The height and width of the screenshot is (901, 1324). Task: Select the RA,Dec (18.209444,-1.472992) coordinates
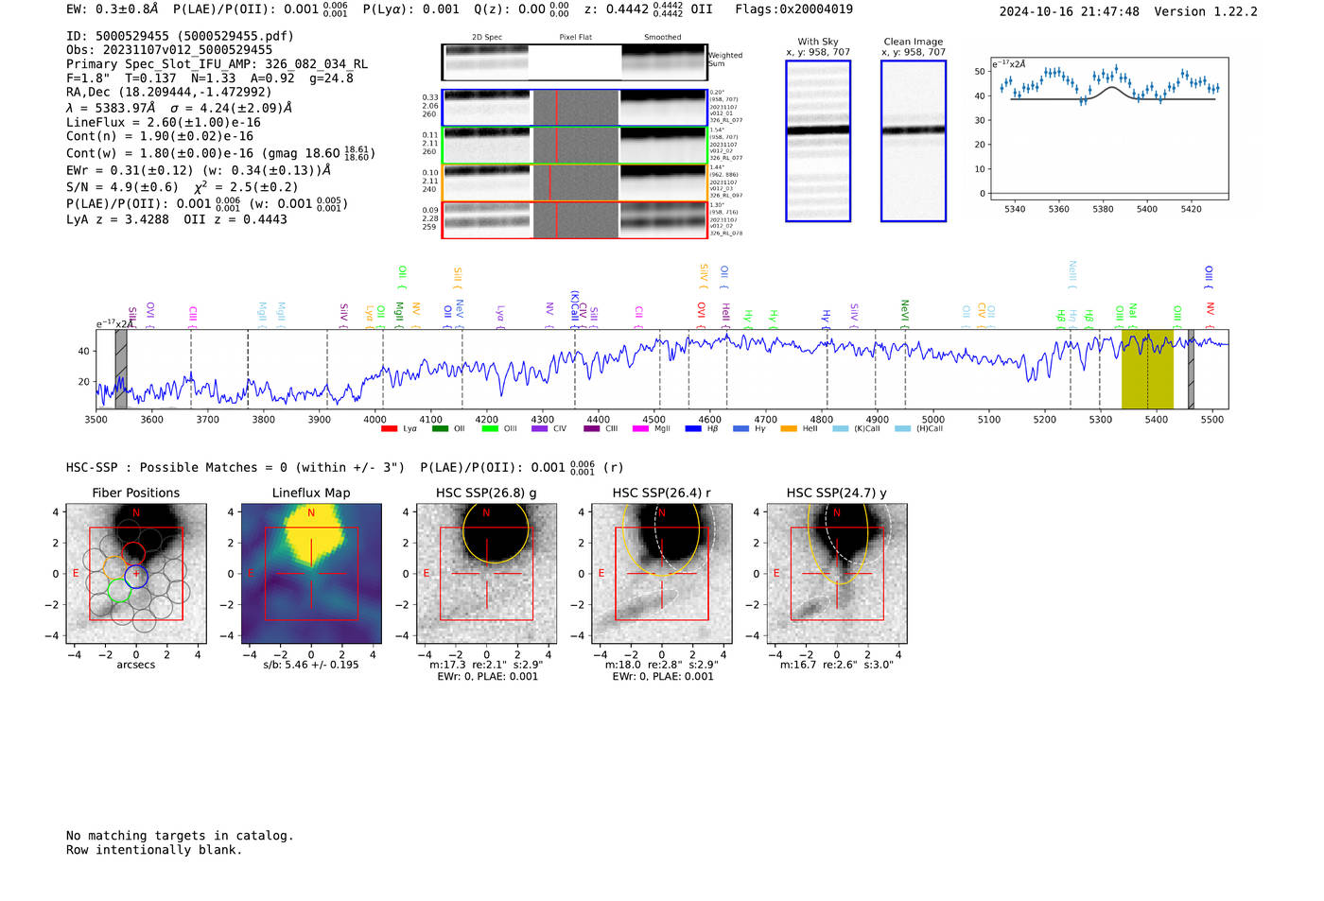point(168,92)
